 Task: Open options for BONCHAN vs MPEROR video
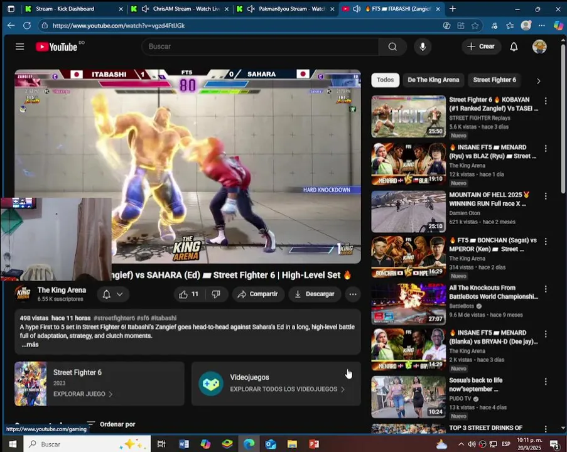545,241
